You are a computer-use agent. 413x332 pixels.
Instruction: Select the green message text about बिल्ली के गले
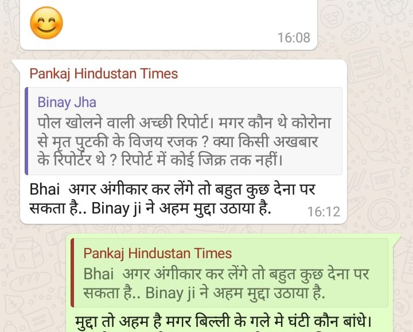223,321
